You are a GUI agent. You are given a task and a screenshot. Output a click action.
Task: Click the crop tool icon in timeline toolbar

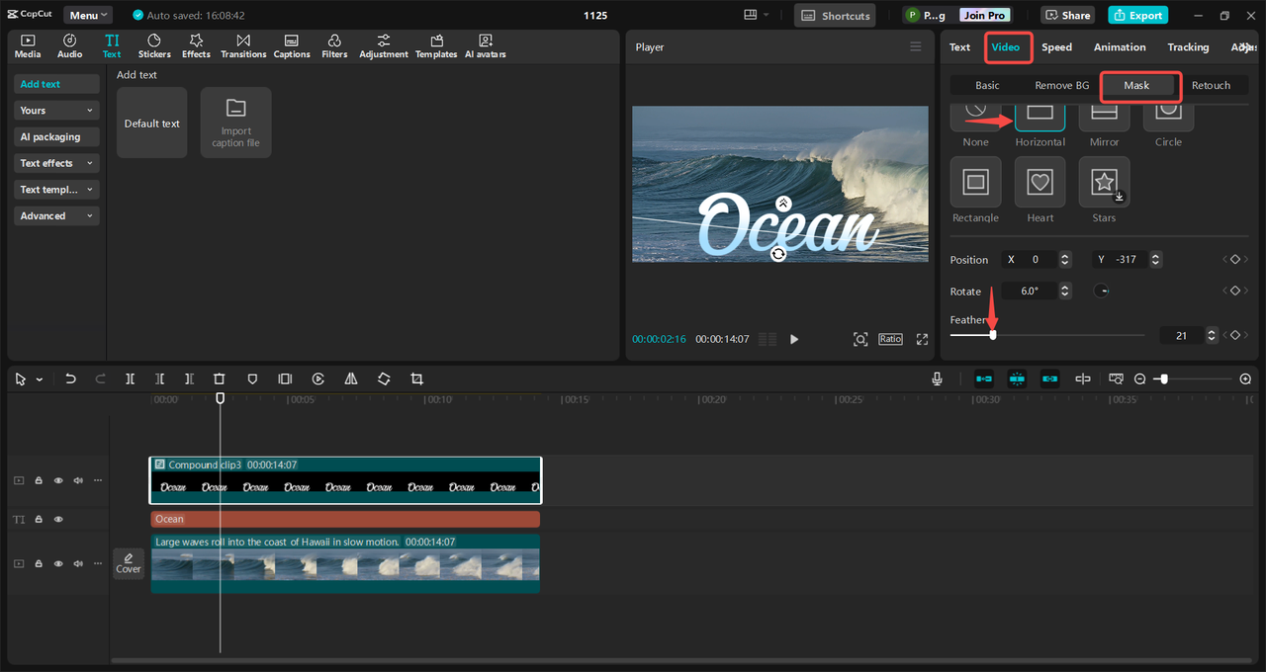point(417,379)
